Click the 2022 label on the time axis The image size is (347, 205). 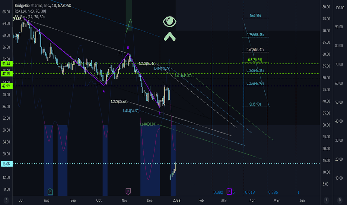tap(176, 201)
